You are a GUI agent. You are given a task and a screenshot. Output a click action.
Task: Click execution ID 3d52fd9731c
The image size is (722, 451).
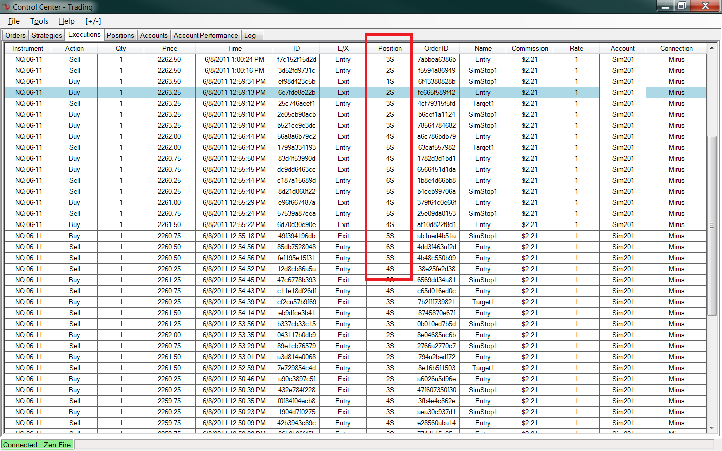pos(297,70)
